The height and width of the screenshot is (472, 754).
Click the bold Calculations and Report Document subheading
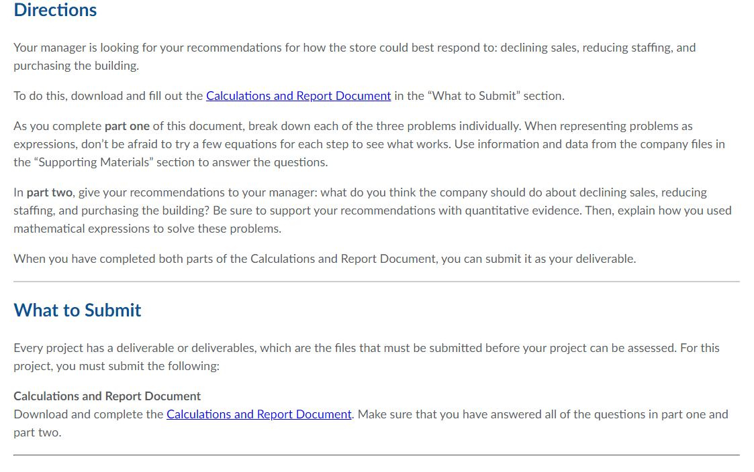[107, 396]
